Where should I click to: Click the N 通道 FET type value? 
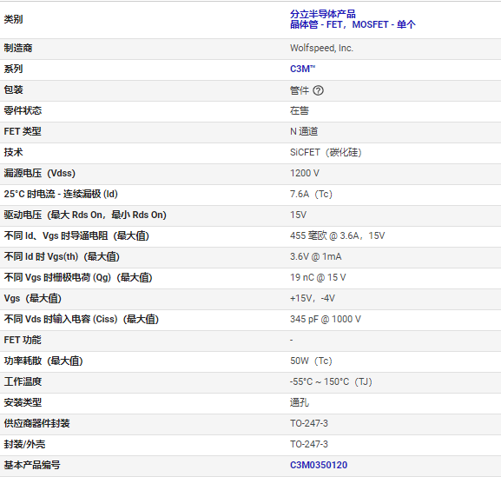(x=304, y=131)
